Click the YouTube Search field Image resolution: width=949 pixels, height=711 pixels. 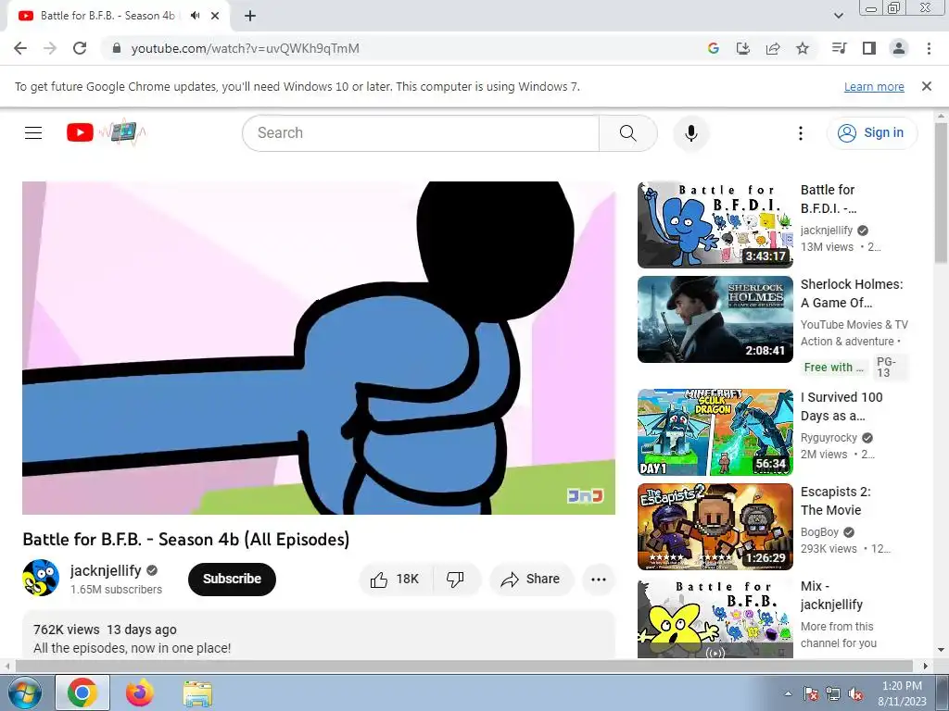pos(421,133)
